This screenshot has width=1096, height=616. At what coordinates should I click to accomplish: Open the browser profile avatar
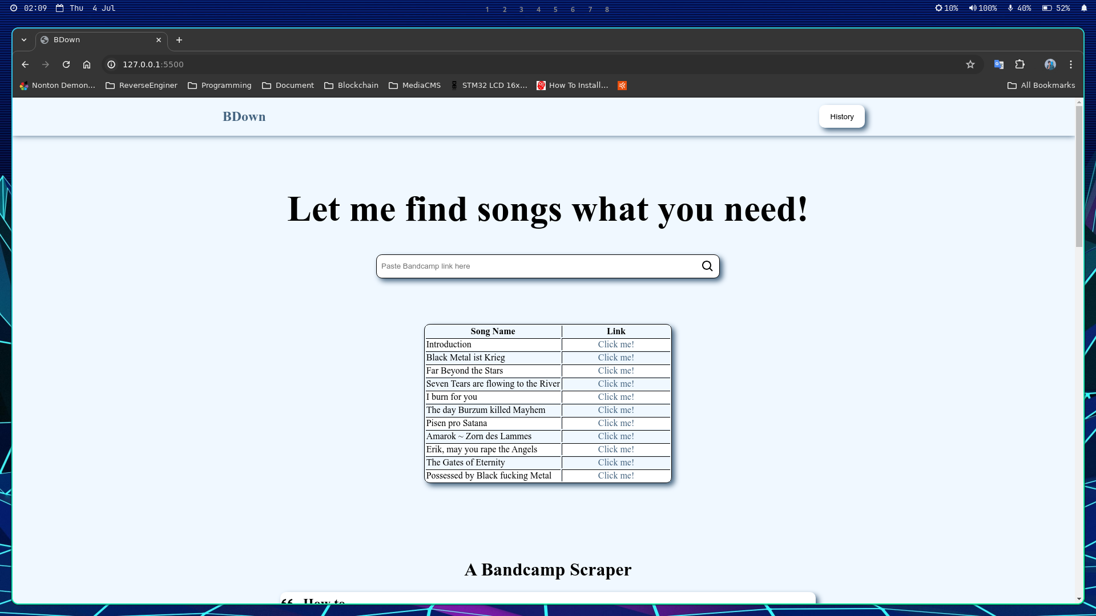click(1051, 64)
